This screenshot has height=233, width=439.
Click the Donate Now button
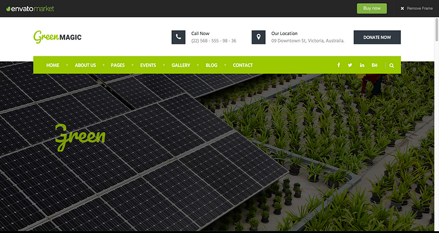377,37
